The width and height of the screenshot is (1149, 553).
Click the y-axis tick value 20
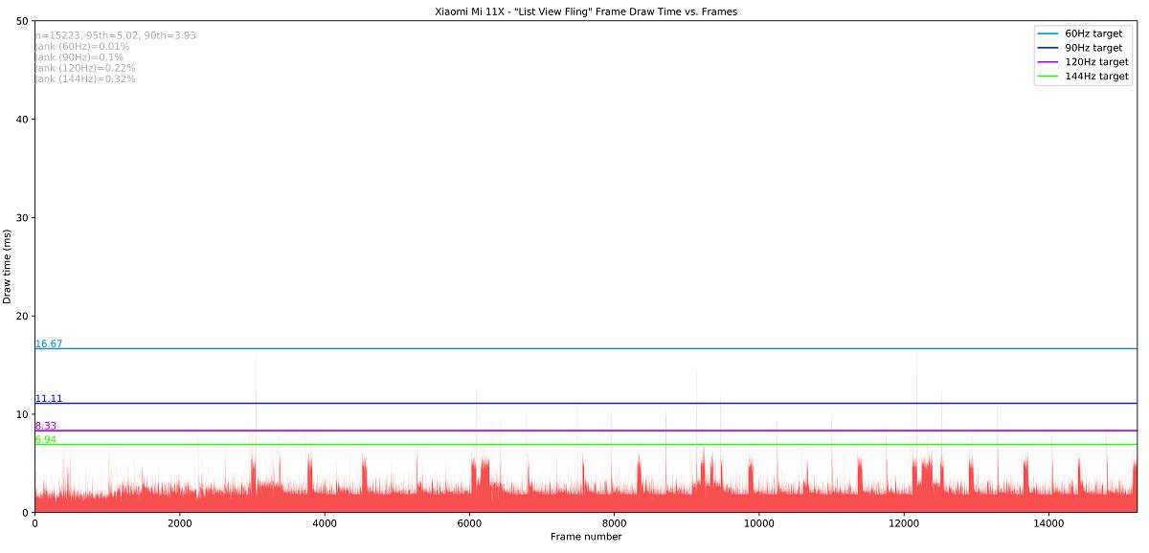tap(23, 316)
